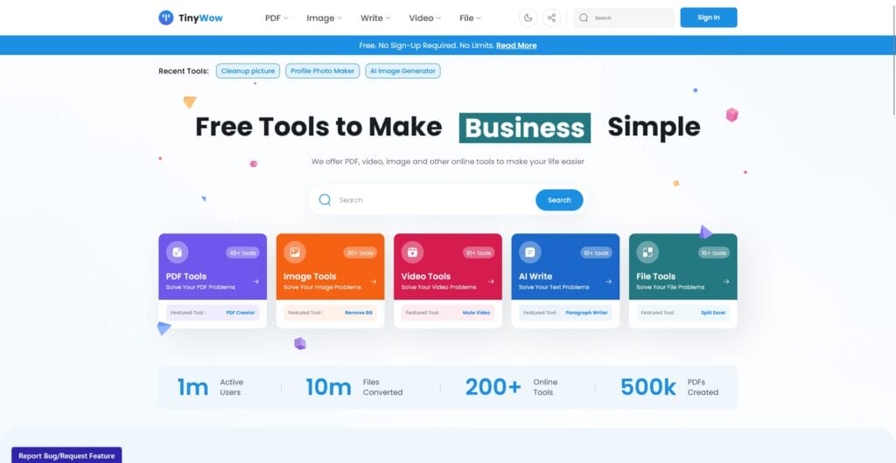Expand the Write menu dropdown

pos(375,17)
